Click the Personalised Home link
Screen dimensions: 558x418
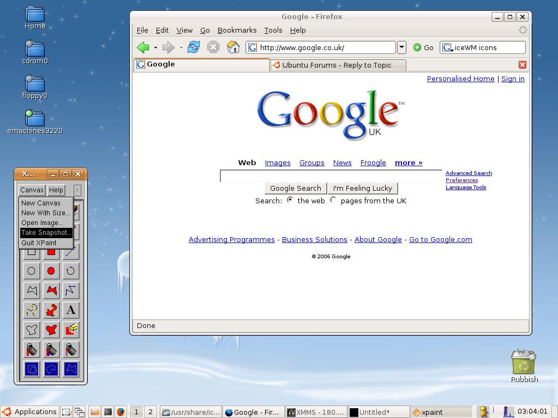460,79
